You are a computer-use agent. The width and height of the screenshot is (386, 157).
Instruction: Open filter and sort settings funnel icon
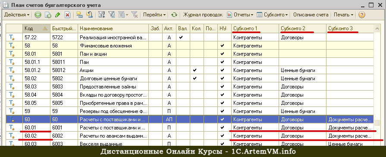pyautogui.click(x=101, y=15)
